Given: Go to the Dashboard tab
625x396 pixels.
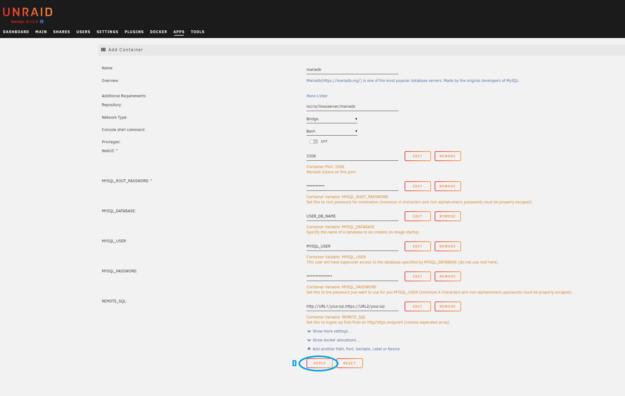Looking at the screenshot, I should coord(16,32).
